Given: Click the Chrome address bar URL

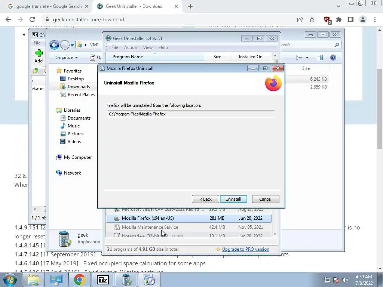Looking at the screenshot, I should coord(88,19).
